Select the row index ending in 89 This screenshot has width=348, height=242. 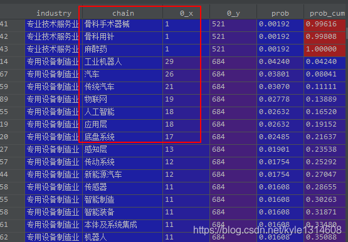pyautogui.click(x=12, y=100)
